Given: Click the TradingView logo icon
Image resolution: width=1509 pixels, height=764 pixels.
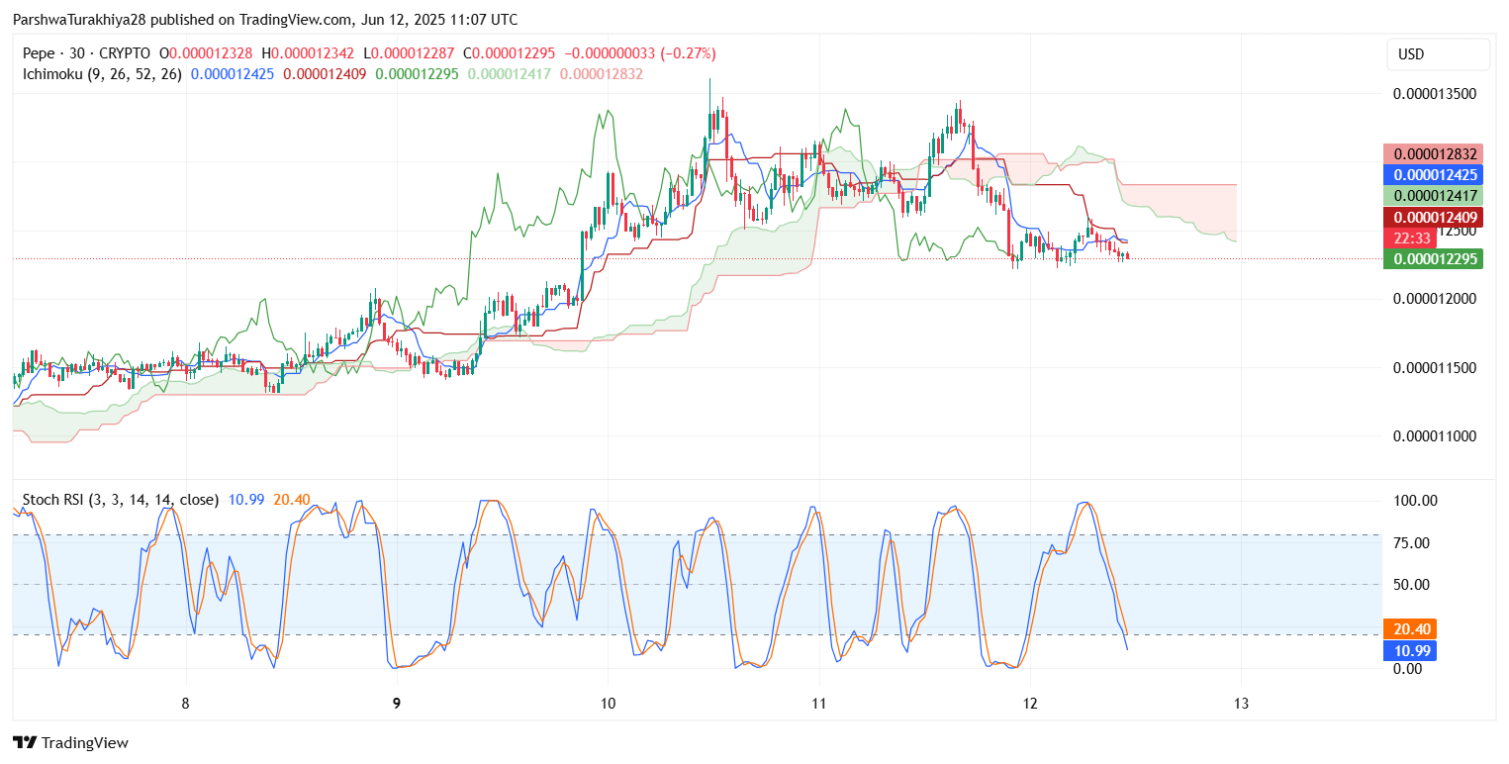Looking at the screenshot, I should [24, 742].
